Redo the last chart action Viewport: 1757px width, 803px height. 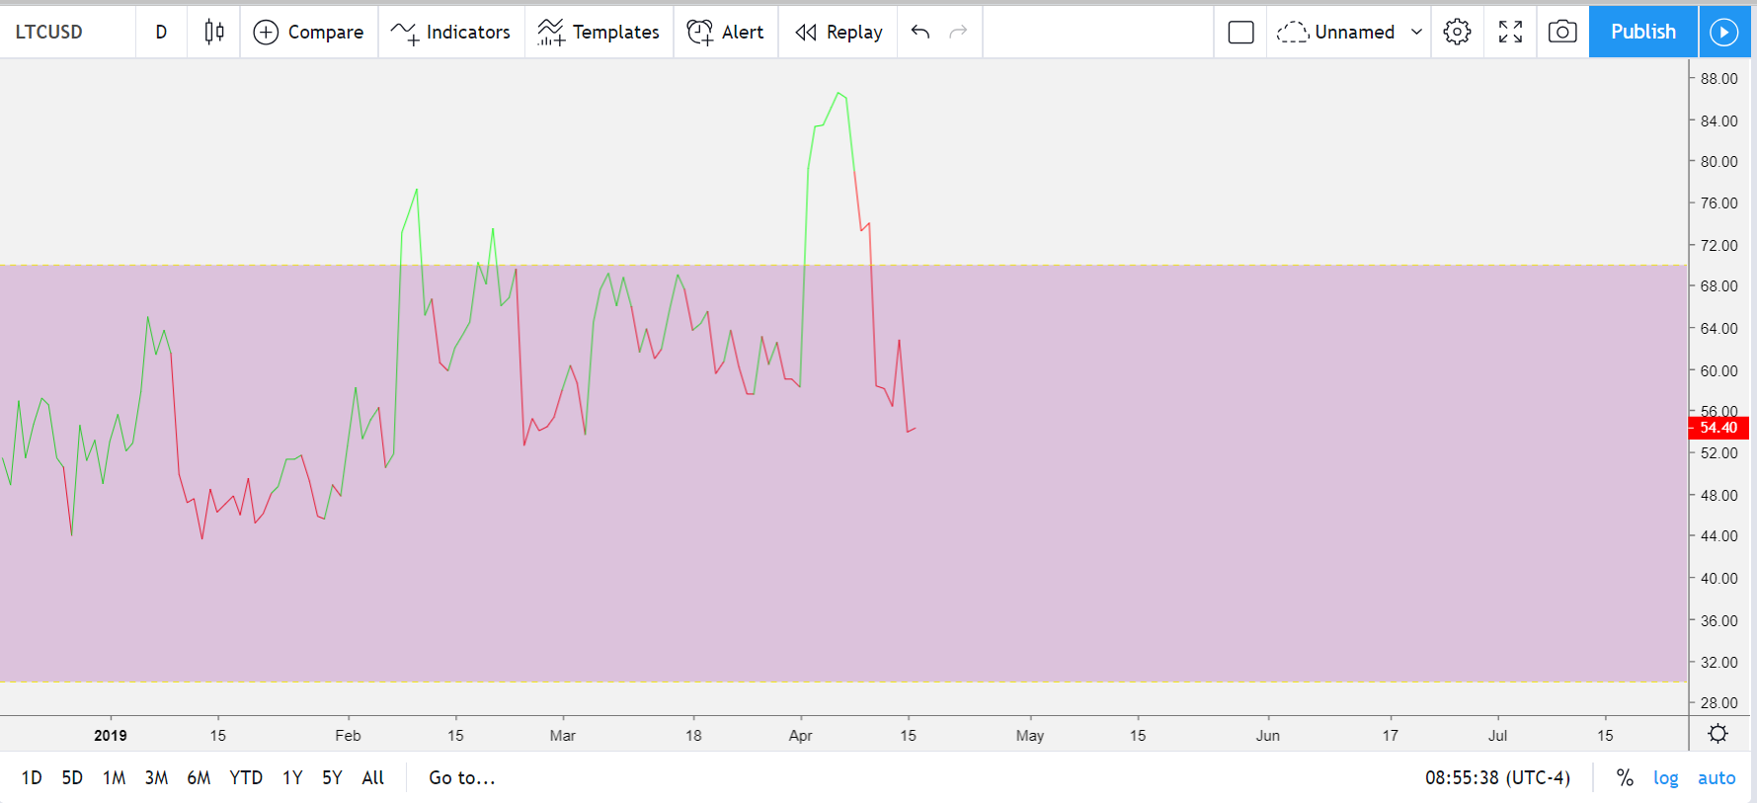pyautogui.click(x=958, y=32)
